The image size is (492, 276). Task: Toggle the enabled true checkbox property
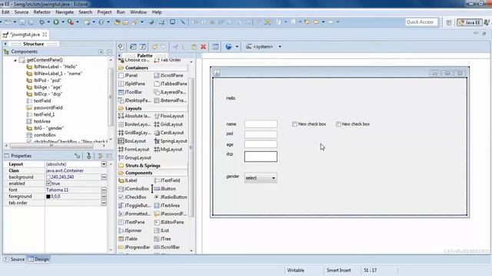tap(48, 184)
